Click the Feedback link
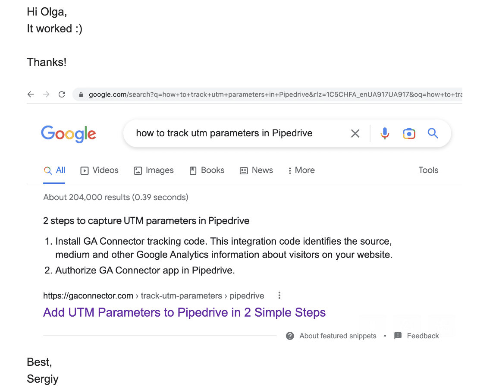Viewport: 496px width, 390px height. click(x=422, y=336)
